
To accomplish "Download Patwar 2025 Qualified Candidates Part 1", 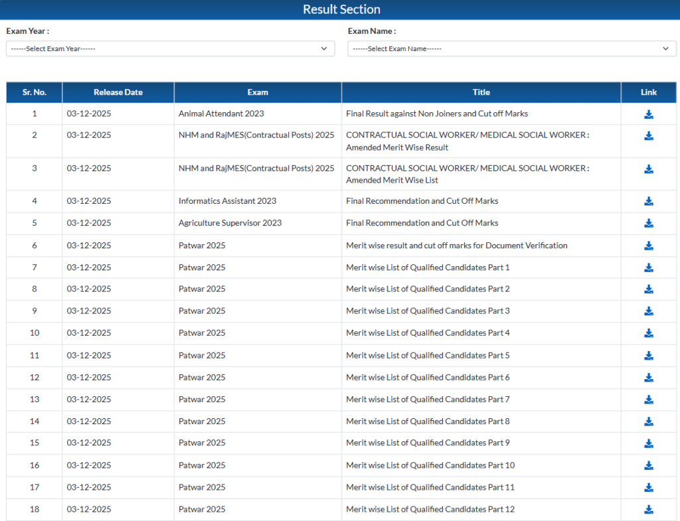I will (x=649, y=267).
